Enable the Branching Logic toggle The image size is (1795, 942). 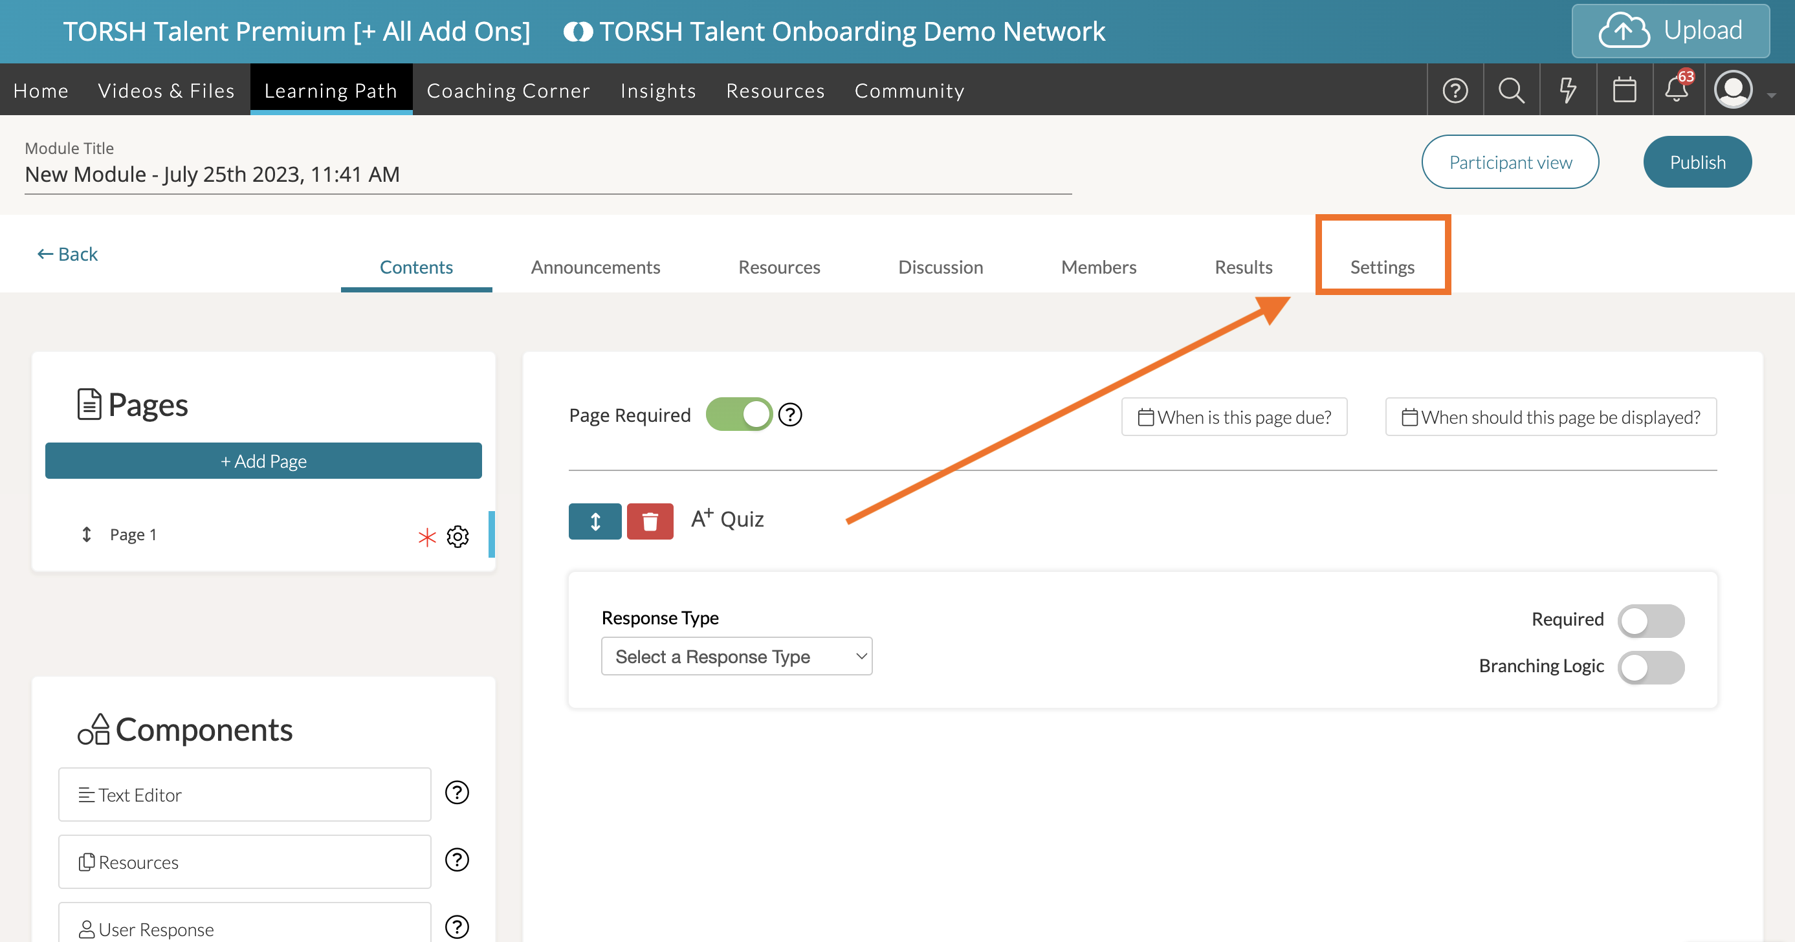click(1650, 668)
